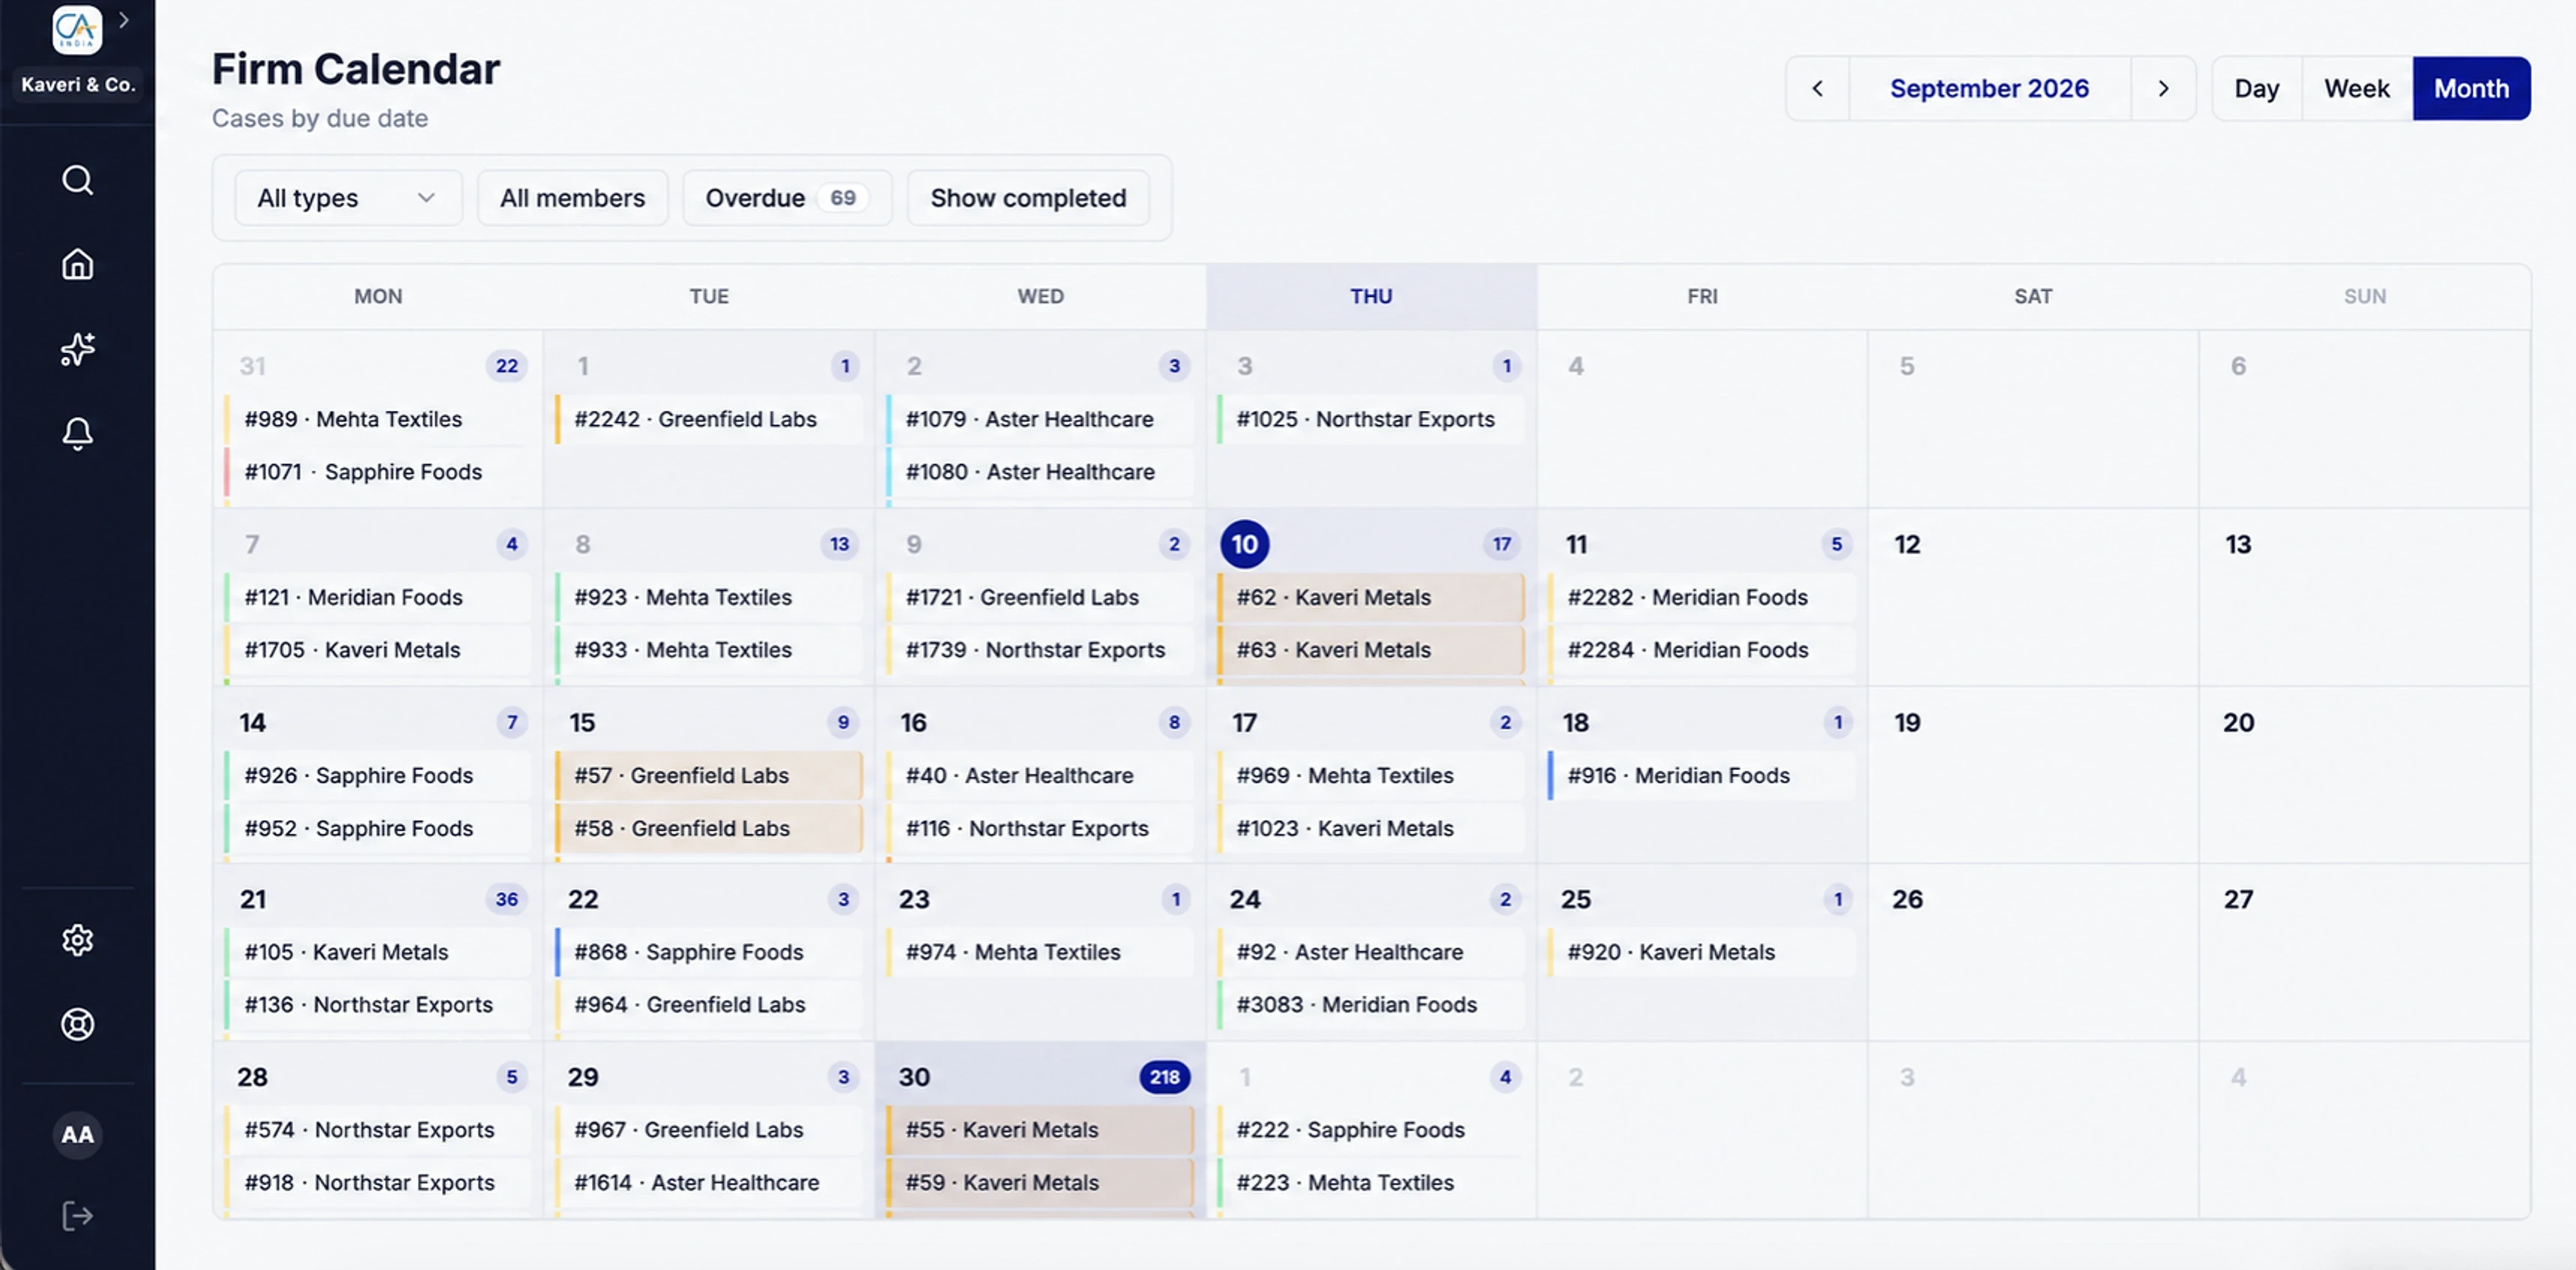Toggle the All members filter
2576x1270 pixels.
click(572, 198)
